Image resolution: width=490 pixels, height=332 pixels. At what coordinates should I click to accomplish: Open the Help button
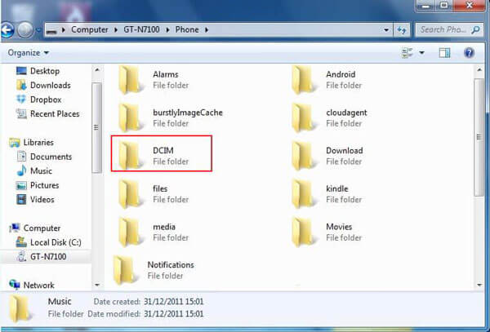pos(469,53)
